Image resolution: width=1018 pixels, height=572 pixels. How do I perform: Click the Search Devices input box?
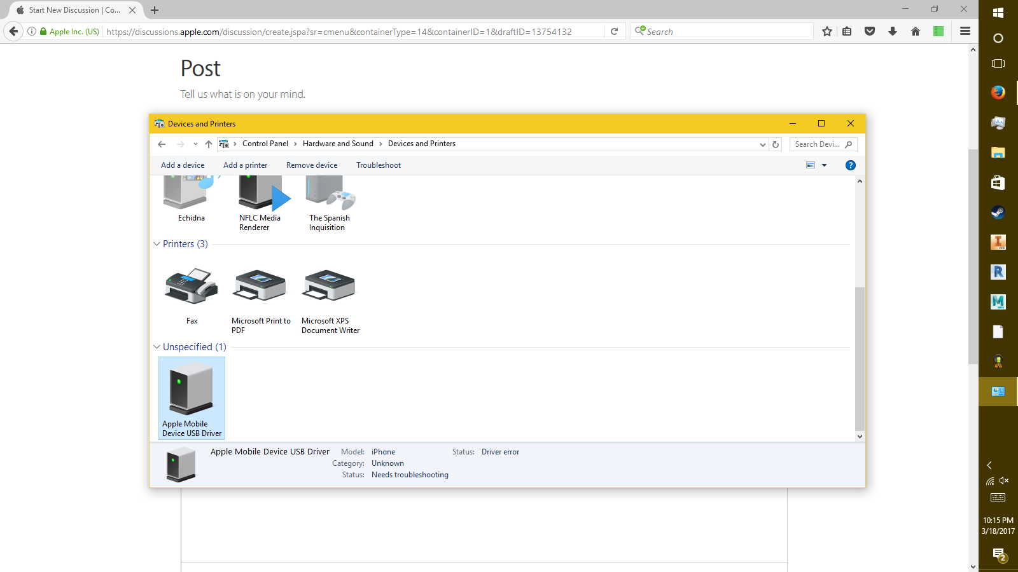[823, 144]
